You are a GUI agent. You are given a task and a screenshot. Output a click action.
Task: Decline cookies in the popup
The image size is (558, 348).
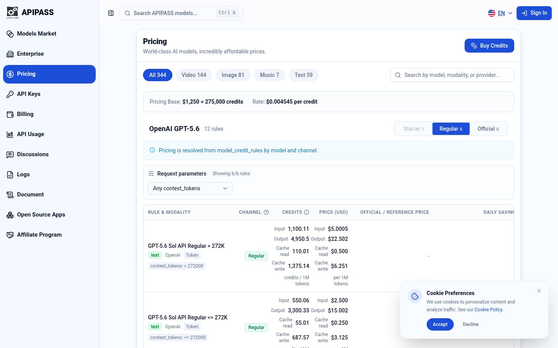[x=470, y=324]
